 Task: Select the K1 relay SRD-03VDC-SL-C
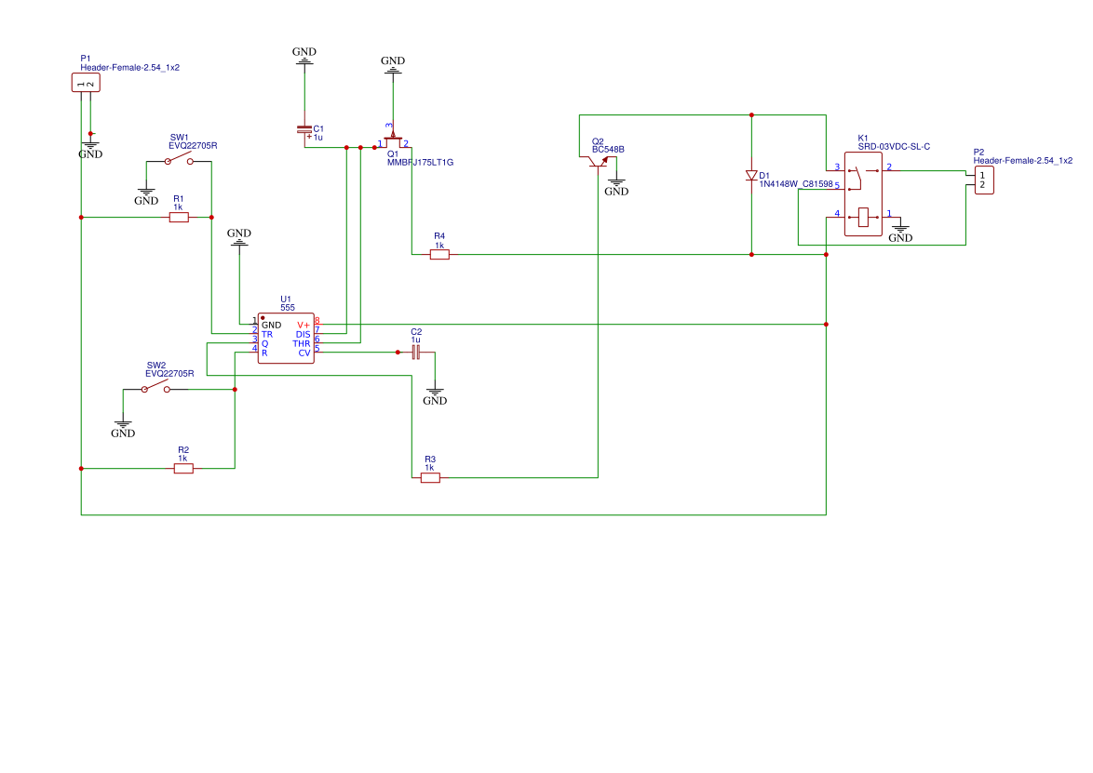click(863, 194)
